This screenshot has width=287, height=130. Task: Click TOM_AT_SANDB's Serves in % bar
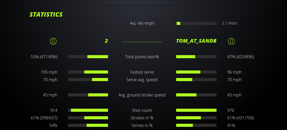pyautogui.click(x=196, y=125)
